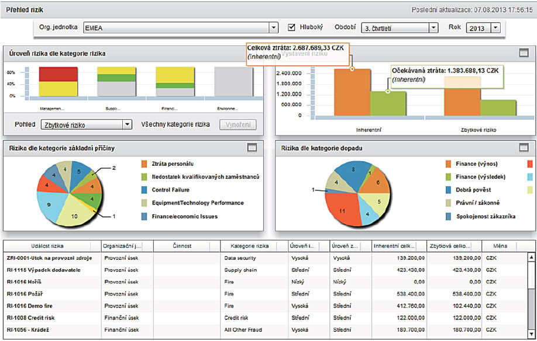Select row ZRI-0001-Utok na provozní zdroje
The height and width of the screenshot is (341, 537).
click(x=266, y=258)
